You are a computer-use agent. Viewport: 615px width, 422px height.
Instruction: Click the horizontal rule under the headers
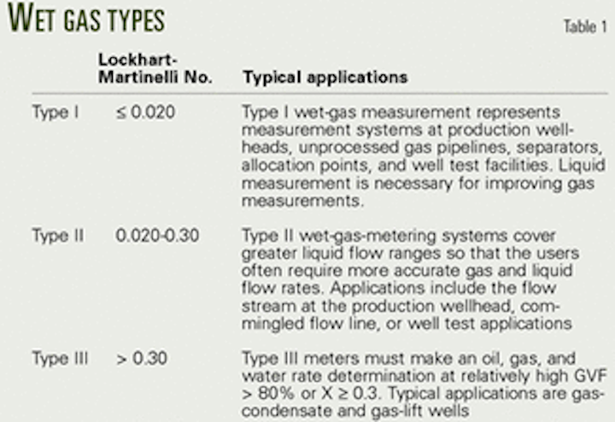click(x=319, y=94)
